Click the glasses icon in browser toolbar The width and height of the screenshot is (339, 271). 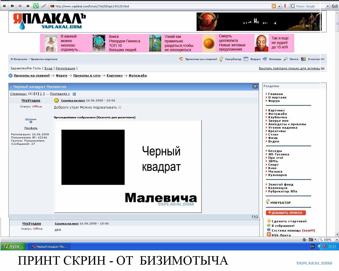(x=335, y=6)
